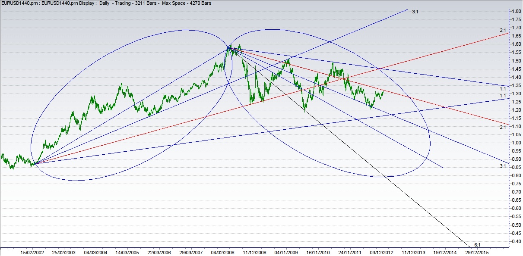Viewport: 523px width, 256px height.
Task: Select the 29/12/2015 date label
Action: (477, 252)
